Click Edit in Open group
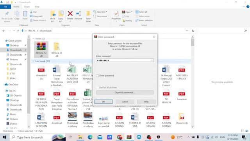Viewport: 250px width, 141px height. coord(126,16)
